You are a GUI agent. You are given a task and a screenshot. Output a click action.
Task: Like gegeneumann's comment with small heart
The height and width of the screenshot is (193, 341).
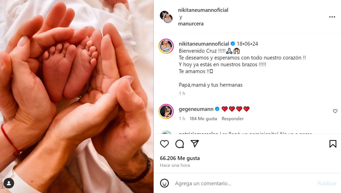click(335, 111)
